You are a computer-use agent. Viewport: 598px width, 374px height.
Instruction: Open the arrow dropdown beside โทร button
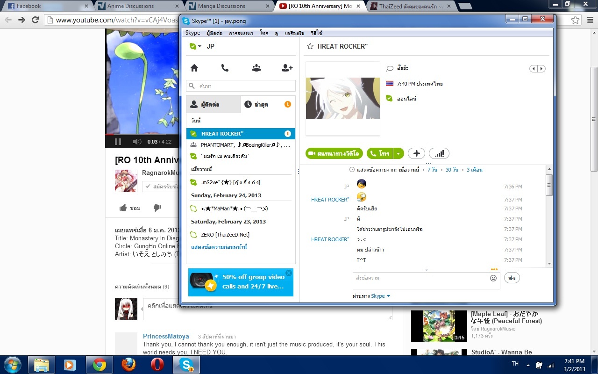point(398,153)
